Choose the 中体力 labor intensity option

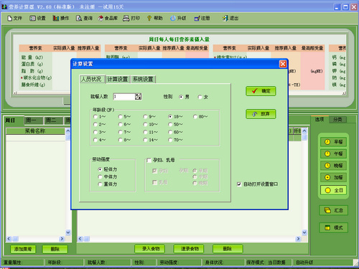point(100,176)
